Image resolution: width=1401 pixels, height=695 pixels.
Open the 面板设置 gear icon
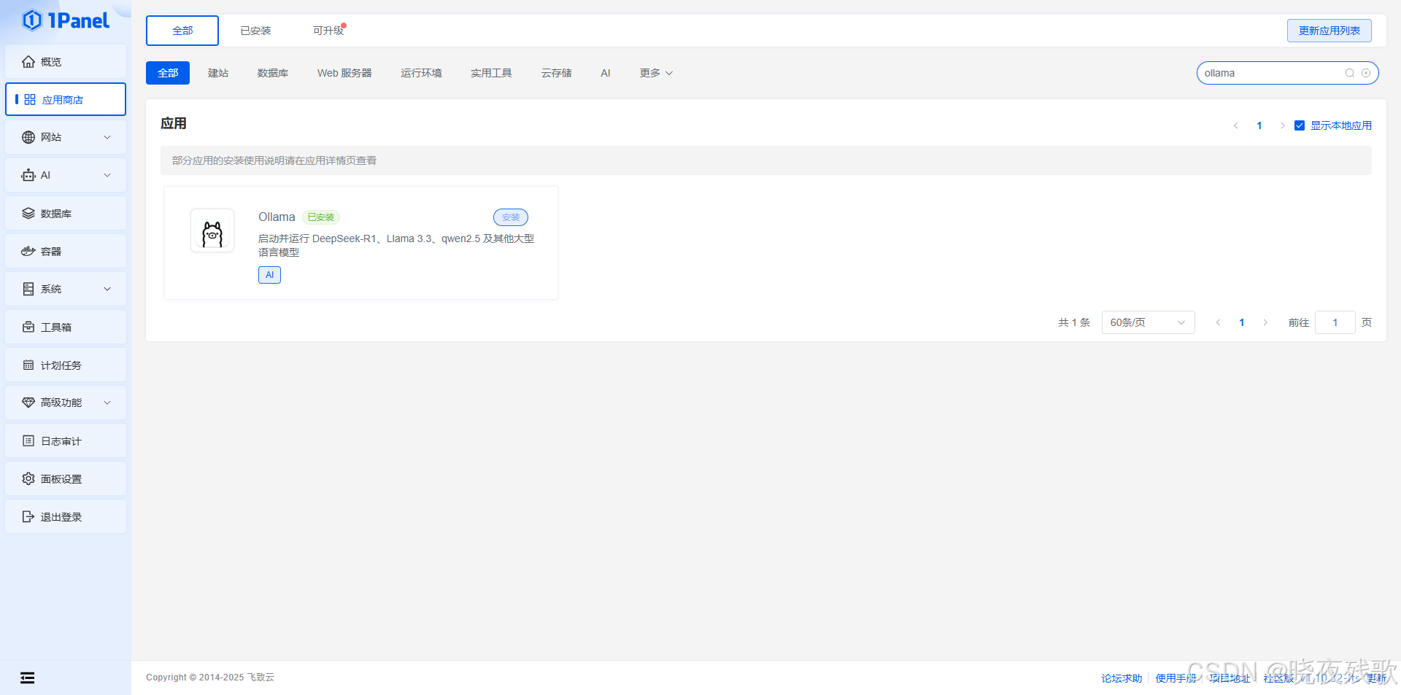coord(28,478)
